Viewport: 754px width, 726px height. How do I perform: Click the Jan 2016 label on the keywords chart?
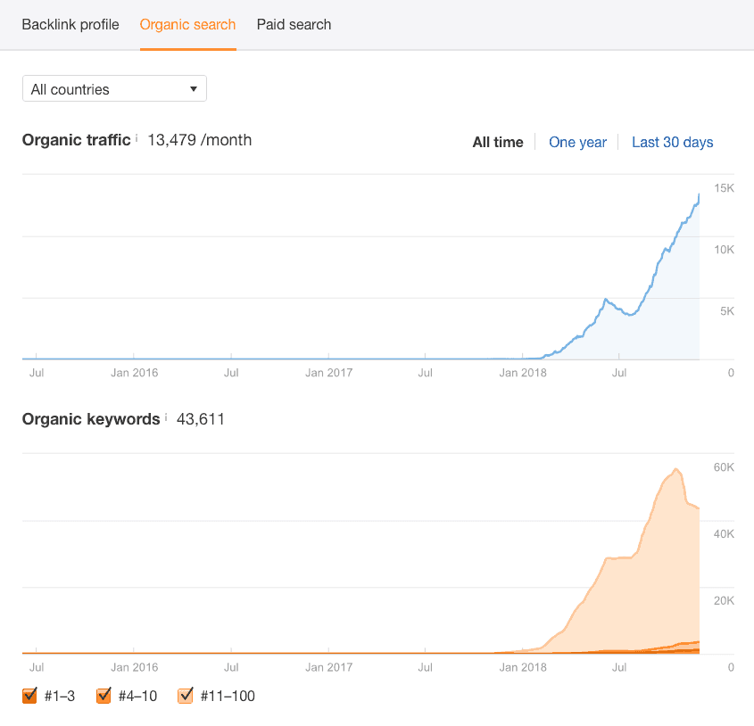point(134,667)
